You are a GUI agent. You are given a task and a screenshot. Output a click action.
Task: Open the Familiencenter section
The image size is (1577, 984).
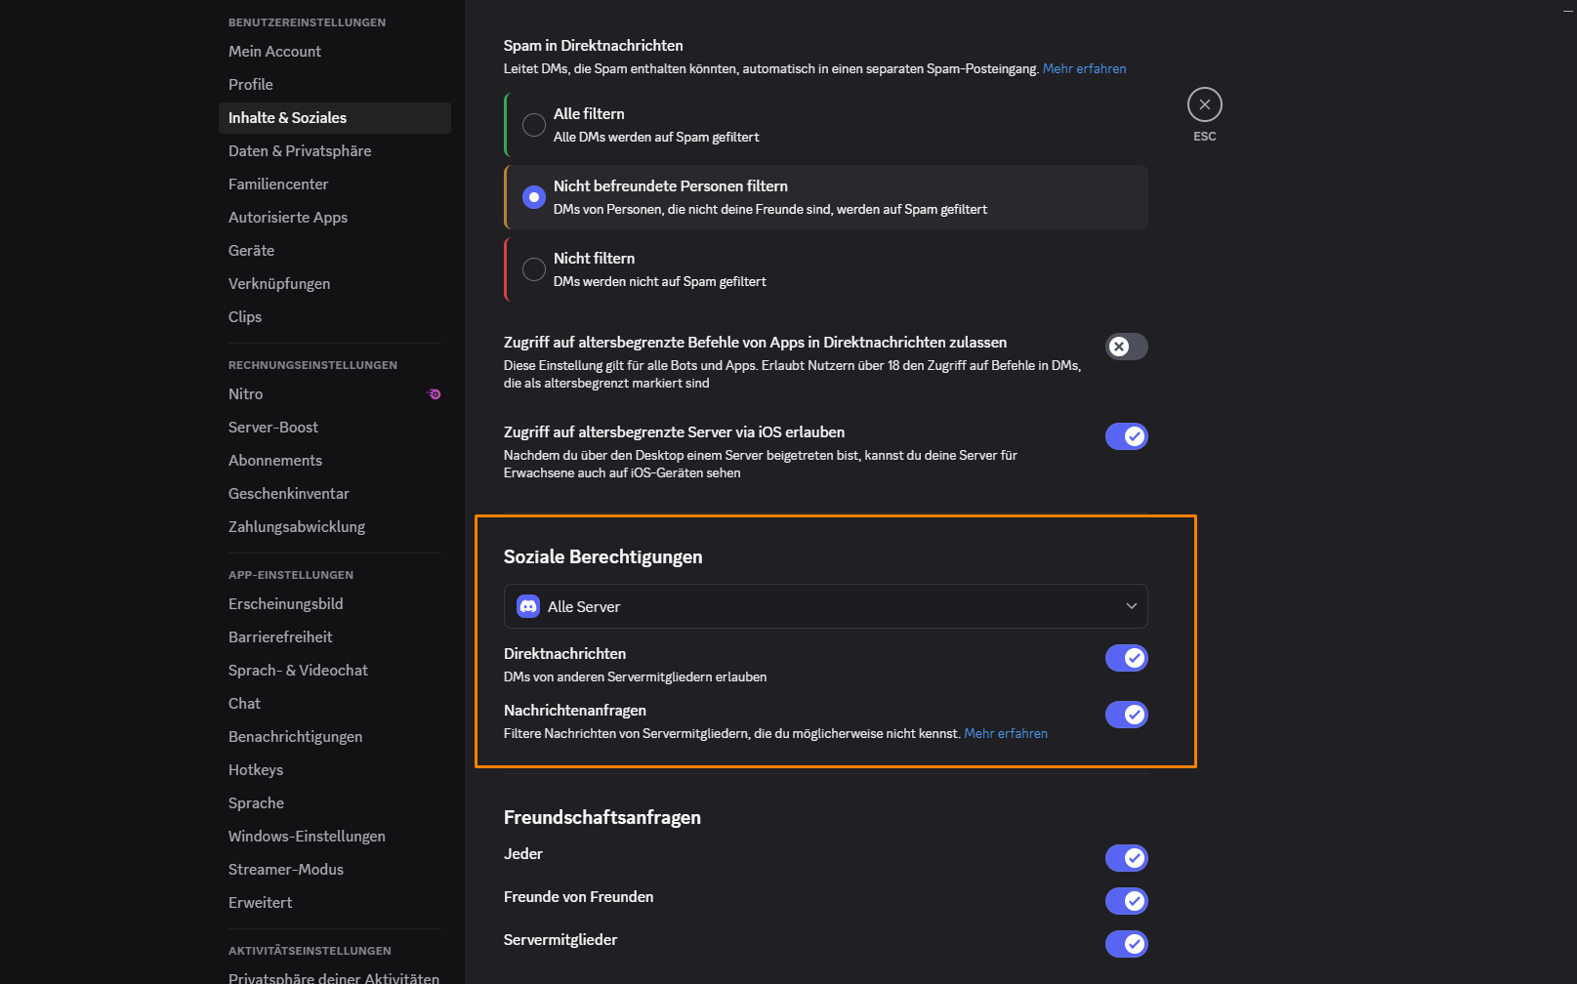(x=278, y=184)
